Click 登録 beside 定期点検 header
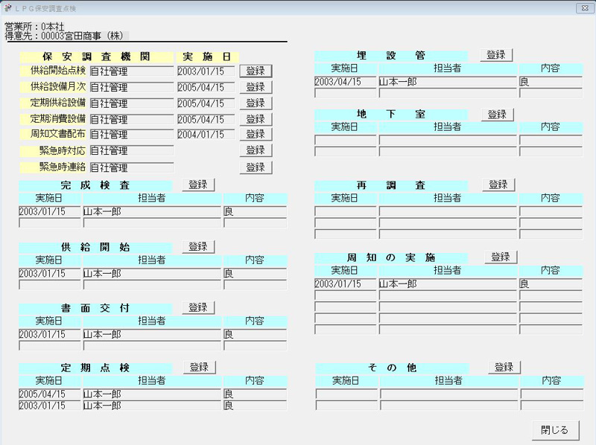This screenshot has width=596, height=445. coord(198,367)
